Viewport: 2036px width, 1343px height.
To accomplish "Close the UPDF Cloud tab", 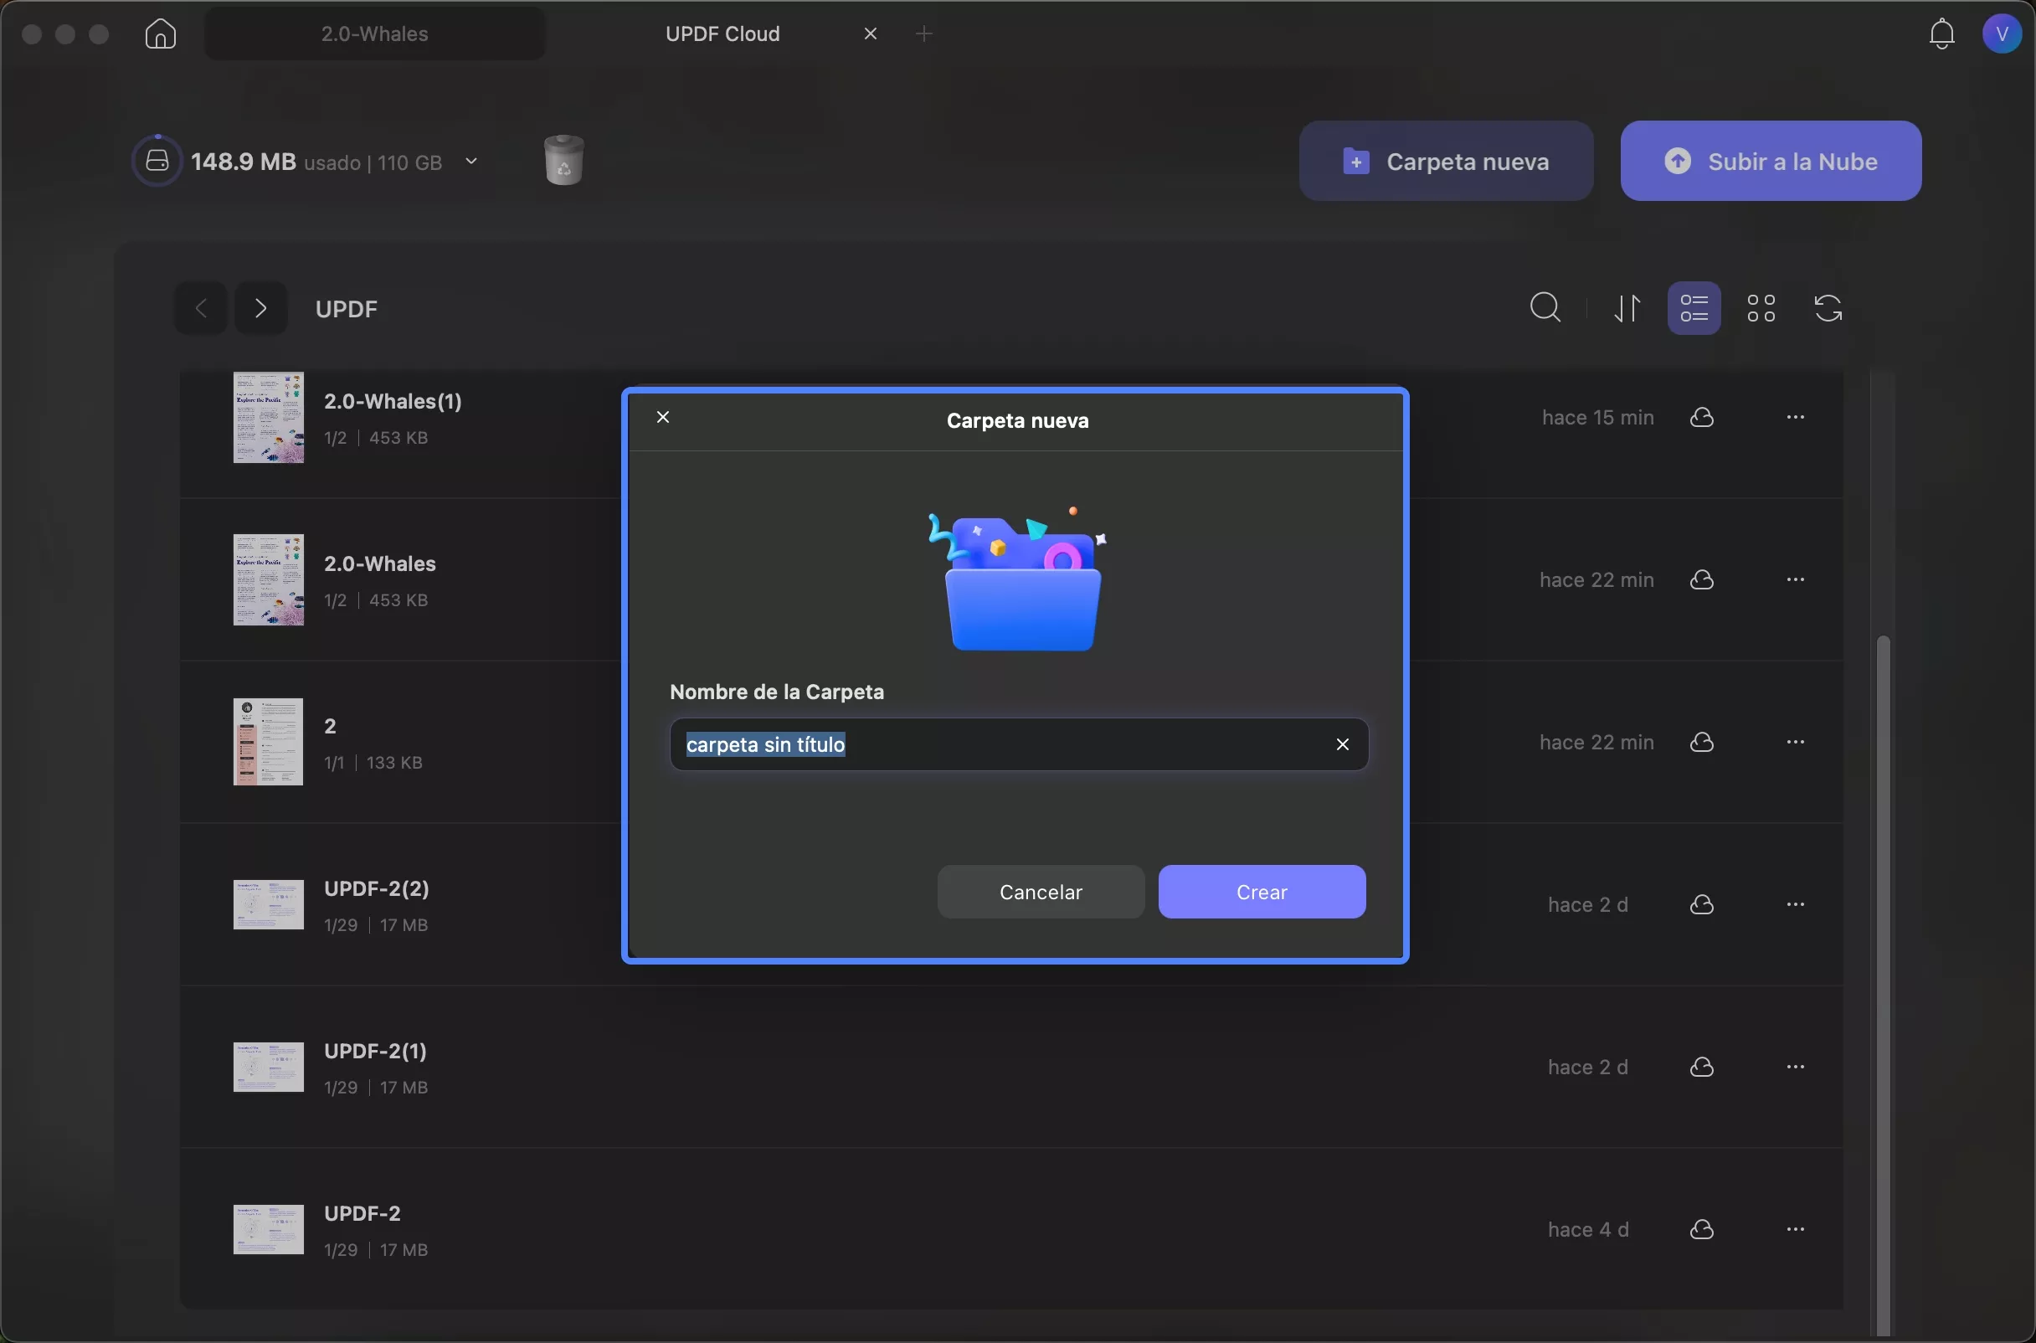I will [x=871, y=34].
